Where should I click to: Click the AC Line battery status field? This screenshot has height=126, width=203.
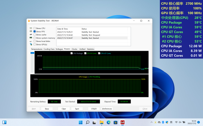click(x=54, y=101)
